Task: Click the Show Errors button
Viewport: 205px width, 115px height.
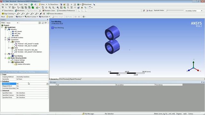Action: tap(53, 4)
